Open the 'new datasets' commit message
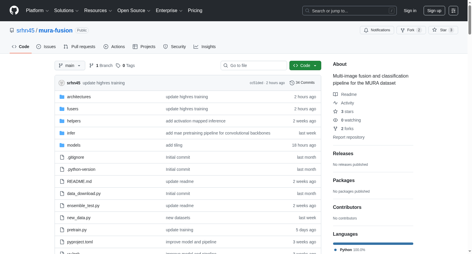Viewport: 472px width, 254px height. point(178,218)
